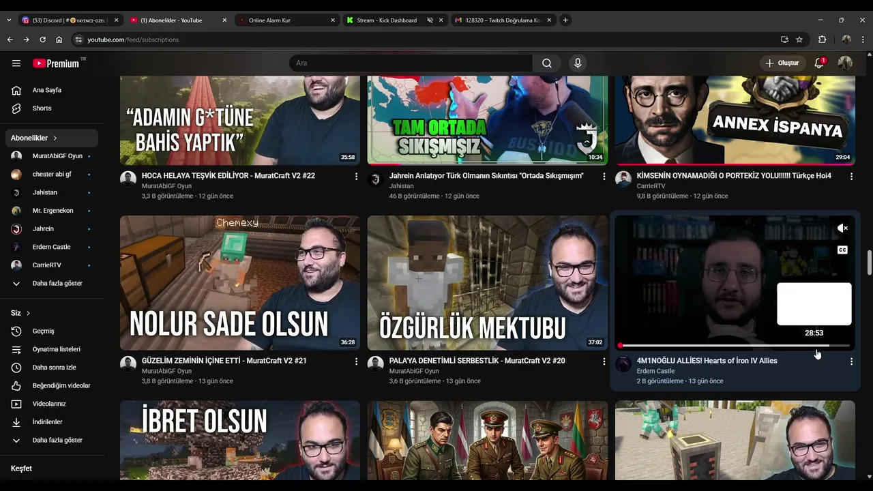Open chester abi gf subscription
The width and height of the screenshot is (873, 491).
53,175
